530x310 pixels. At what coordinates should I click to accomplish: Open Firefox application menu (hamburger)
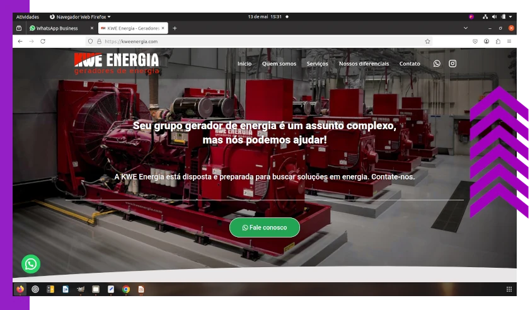pos(509,41)
